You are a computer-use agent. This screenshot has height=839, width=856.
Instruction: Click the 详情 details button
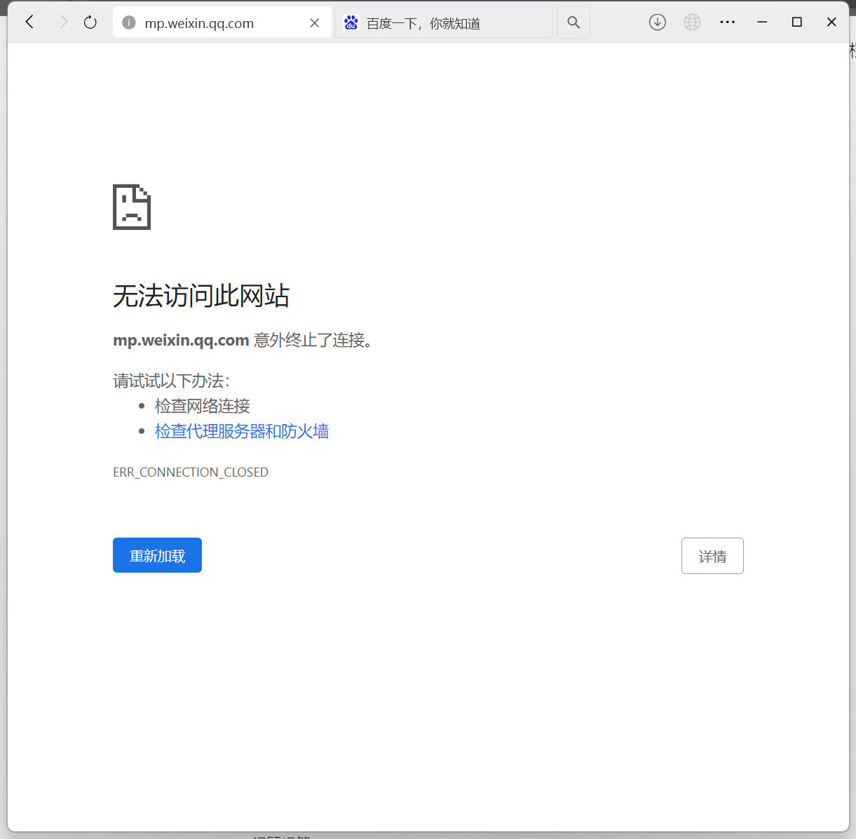point(712,556)
